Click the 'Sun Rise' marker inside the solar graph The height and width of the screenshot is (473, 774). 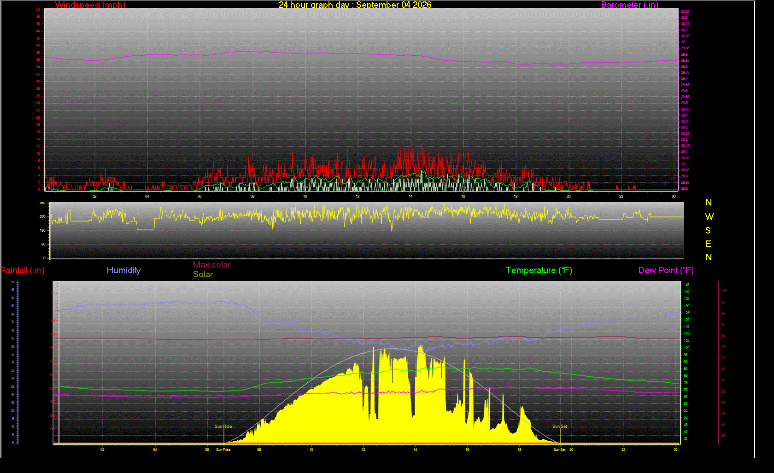tap(223, 426)
